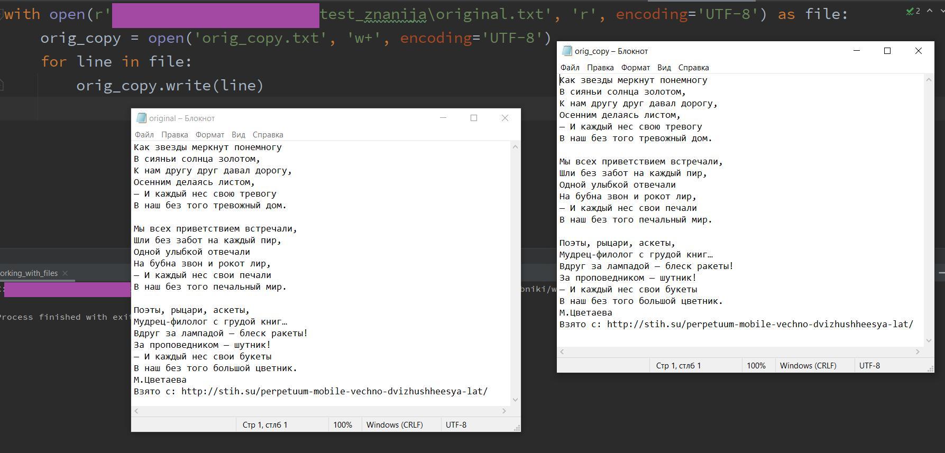Click the Notepad icon in orig_copy title bar
The image size is (945, 453).
pos(567,51)
